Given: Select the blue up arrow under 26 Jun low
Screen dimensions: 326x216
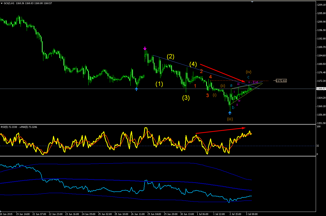Looking at the screenshot, I should point(136,89).
